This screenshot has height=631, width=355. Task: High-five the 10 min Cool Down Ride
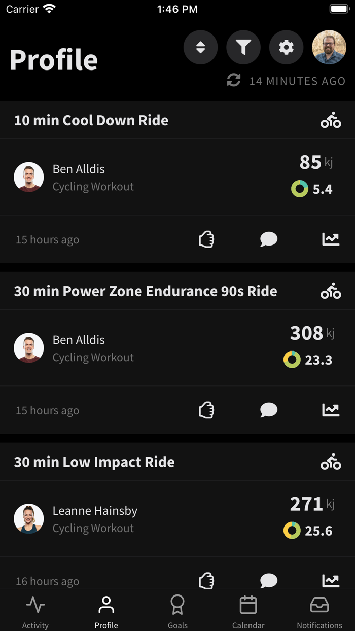coord(206,239)
